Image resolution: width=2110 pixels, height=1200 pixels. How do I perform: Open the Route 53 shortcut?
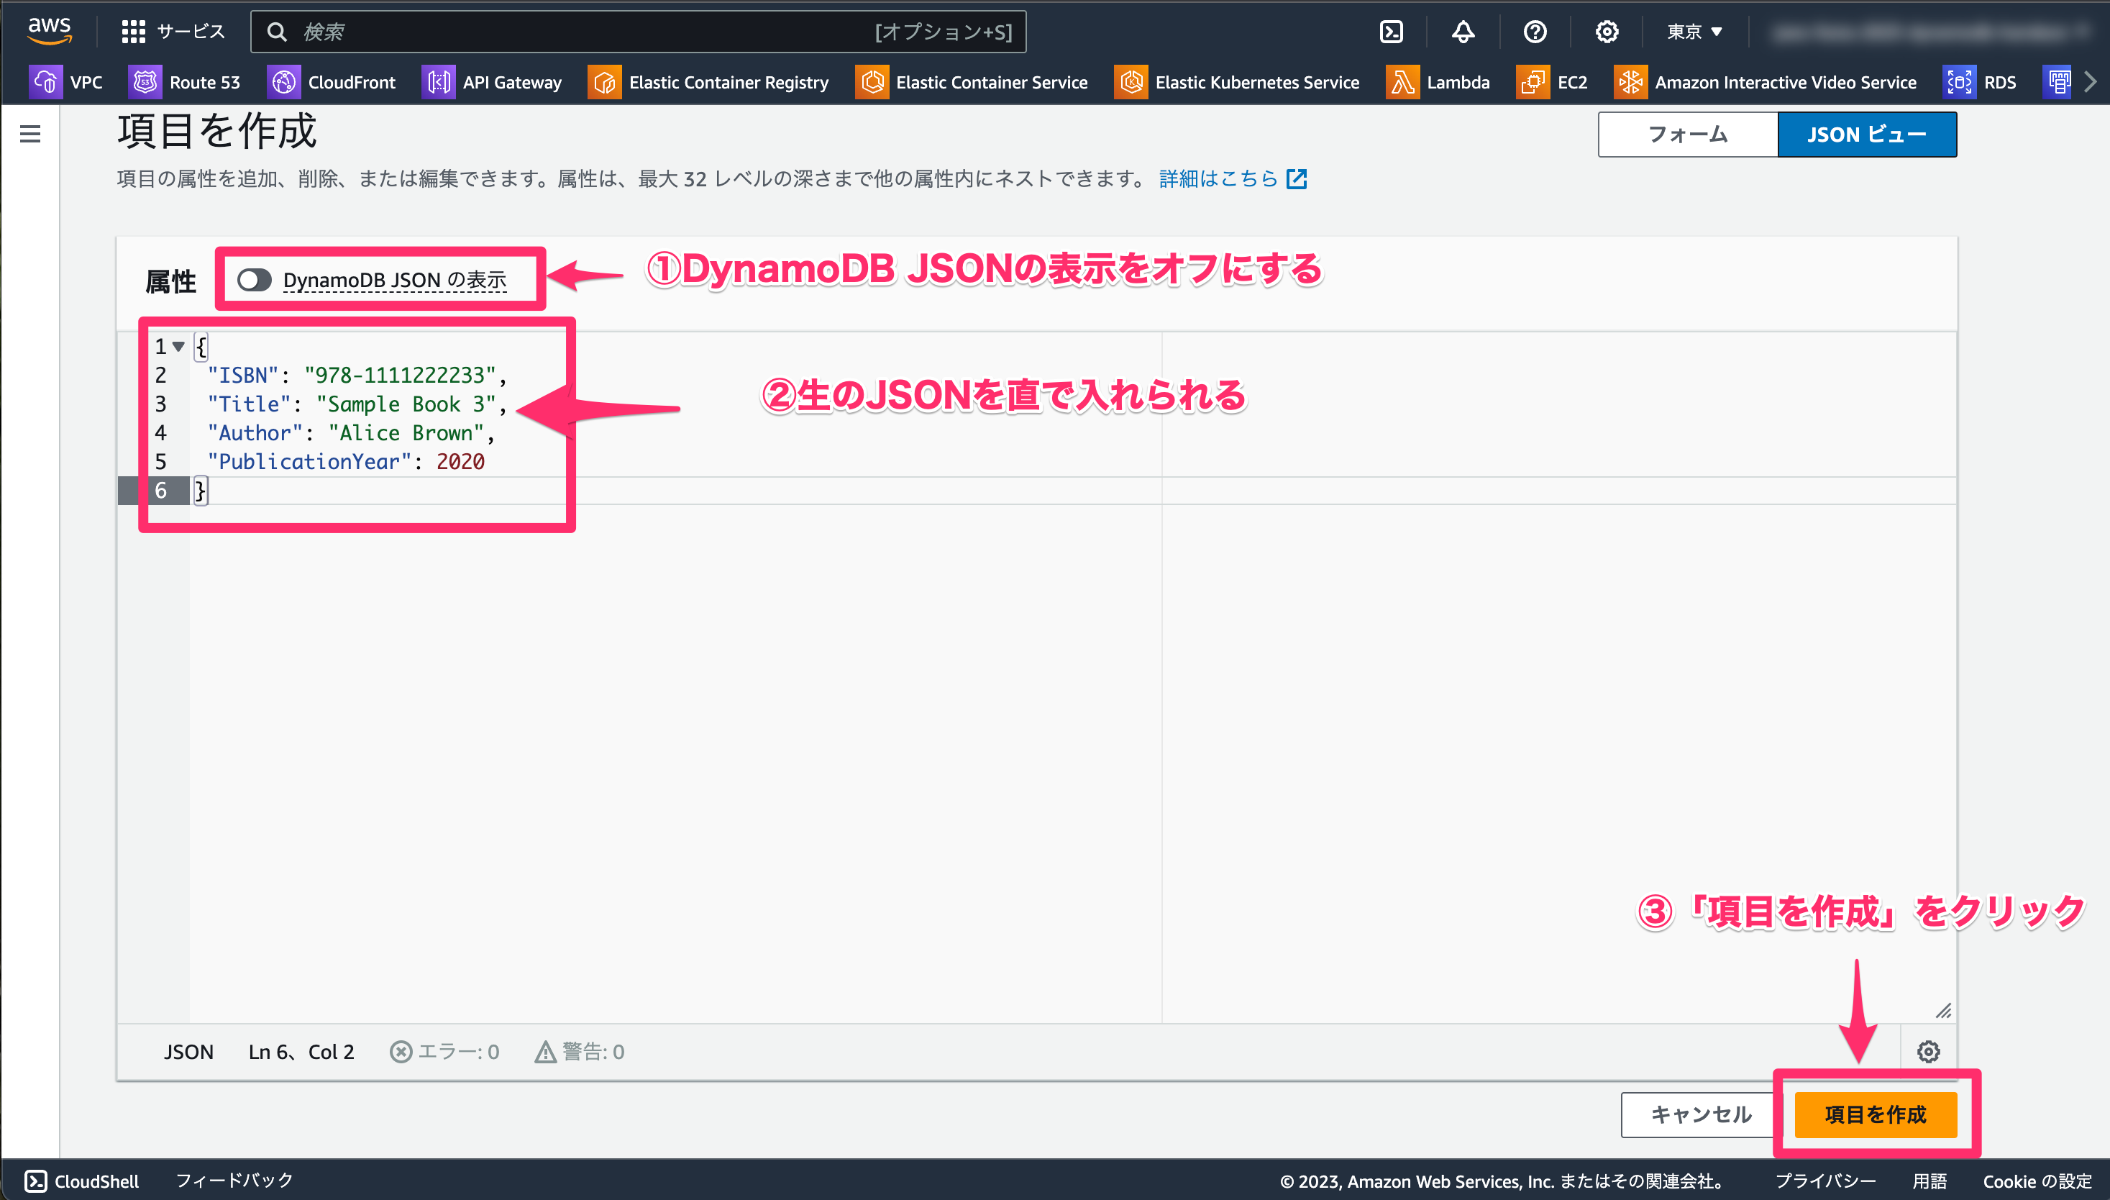coord(185,83)
